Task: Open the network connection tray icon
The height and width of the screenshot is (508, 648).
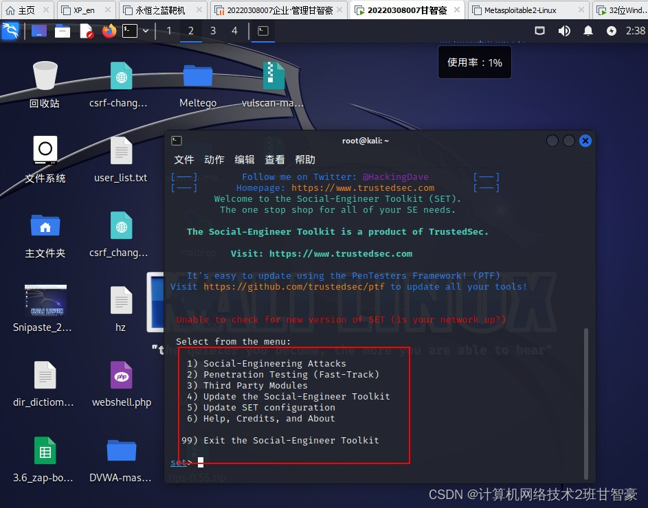Action: [x=539, y=31]
